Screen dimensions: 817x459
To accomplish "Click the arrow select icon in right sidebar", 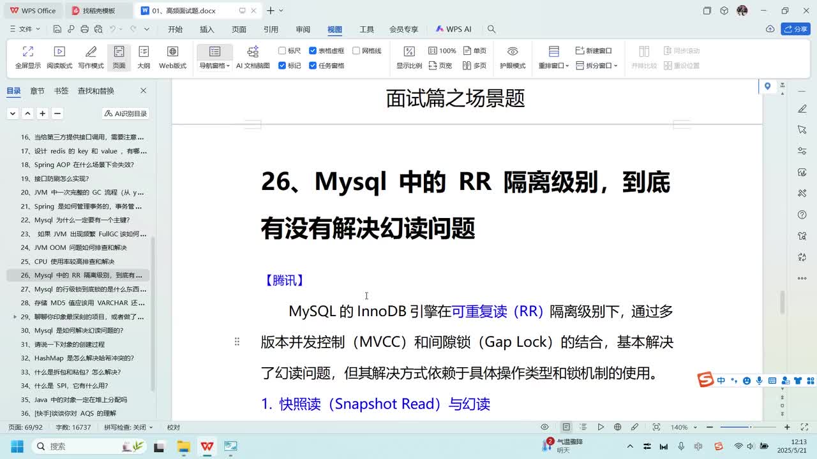I will [x=802, y=130].
